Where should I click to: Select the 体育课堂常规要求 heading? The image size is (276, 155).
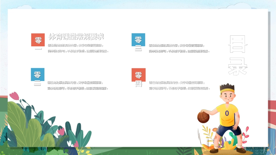[x=76, y=37]
